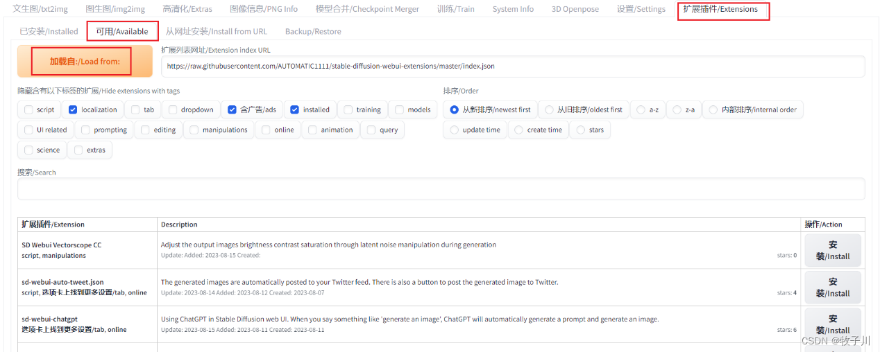Switch to the txt2img tab
This screenshot has height=352, width=880.
coord(40,9)
